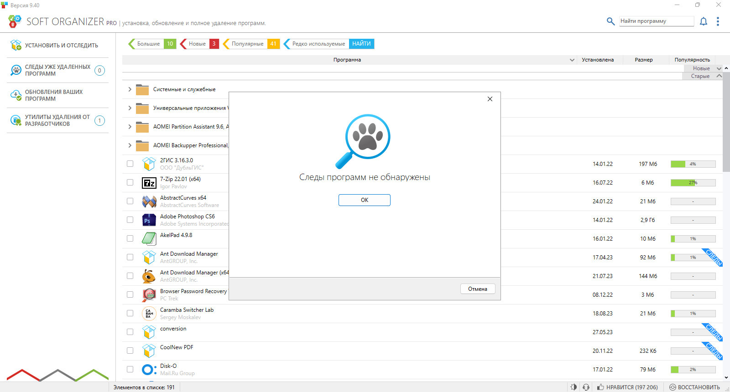Click the СЛЕДЫ ribbon on the CoolNew PDF row

pos(713,351)
